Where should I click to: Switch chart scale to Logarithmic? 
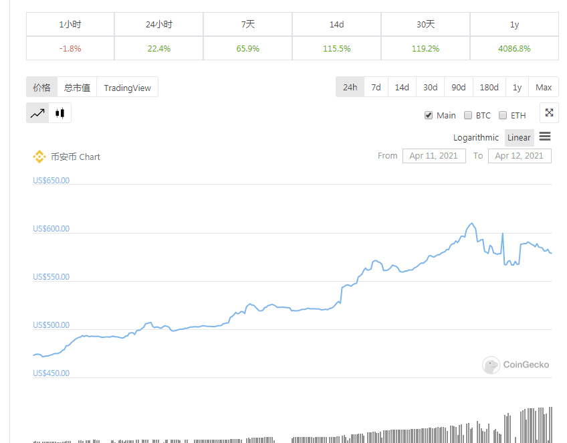click(475, 137)
